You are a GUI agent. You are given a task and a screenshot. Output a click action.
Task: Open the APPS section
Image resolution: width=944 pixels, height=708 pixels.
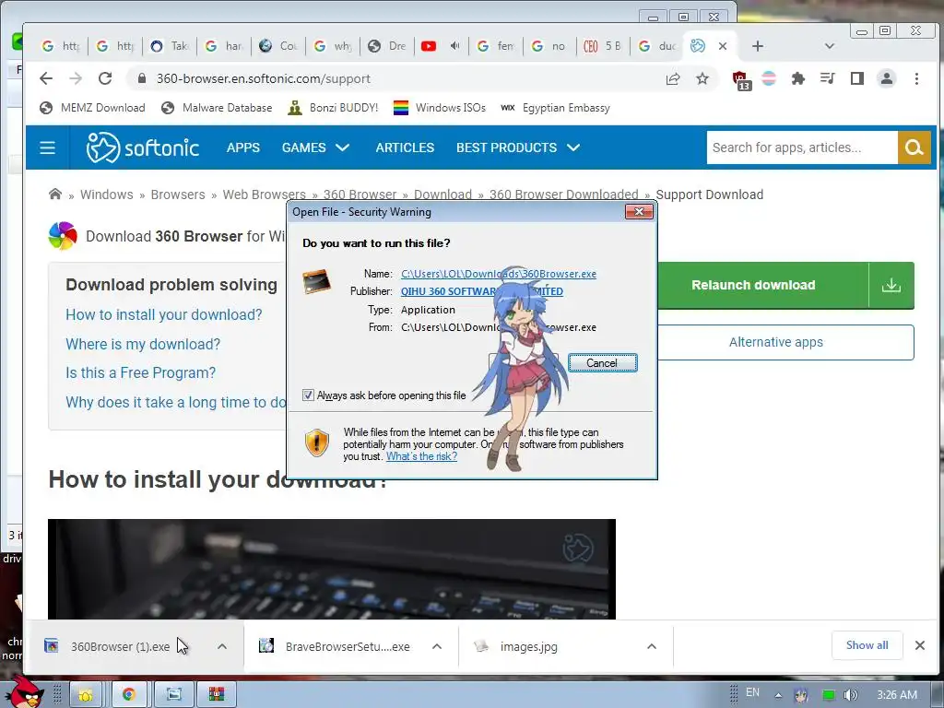(243, 147)
